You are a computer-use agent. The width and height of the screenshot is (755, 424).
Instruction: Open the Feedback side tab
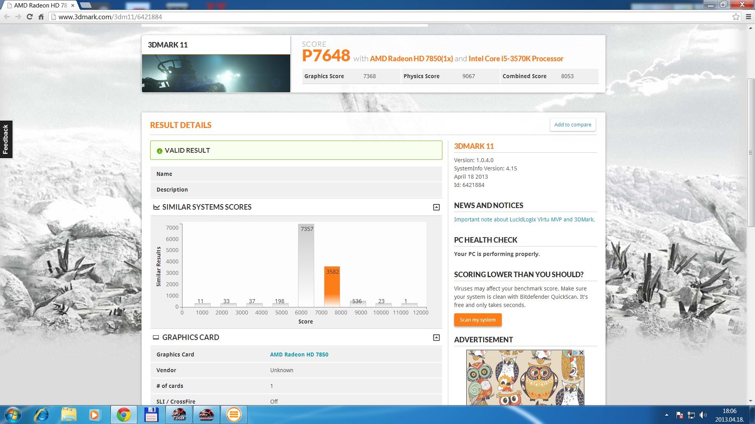click(6, 139)
